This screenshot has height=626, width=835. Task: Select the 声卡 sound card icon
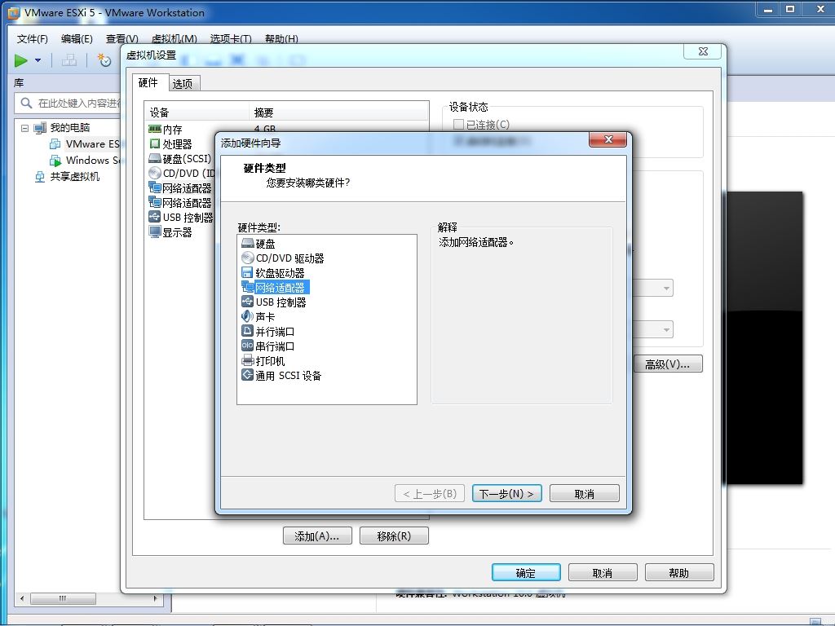tap(248, 316)
